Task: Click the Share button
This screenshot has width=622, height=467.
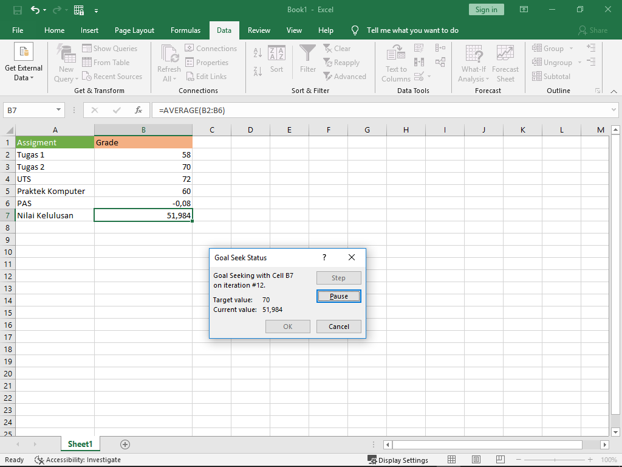Action: pos(593,30)
